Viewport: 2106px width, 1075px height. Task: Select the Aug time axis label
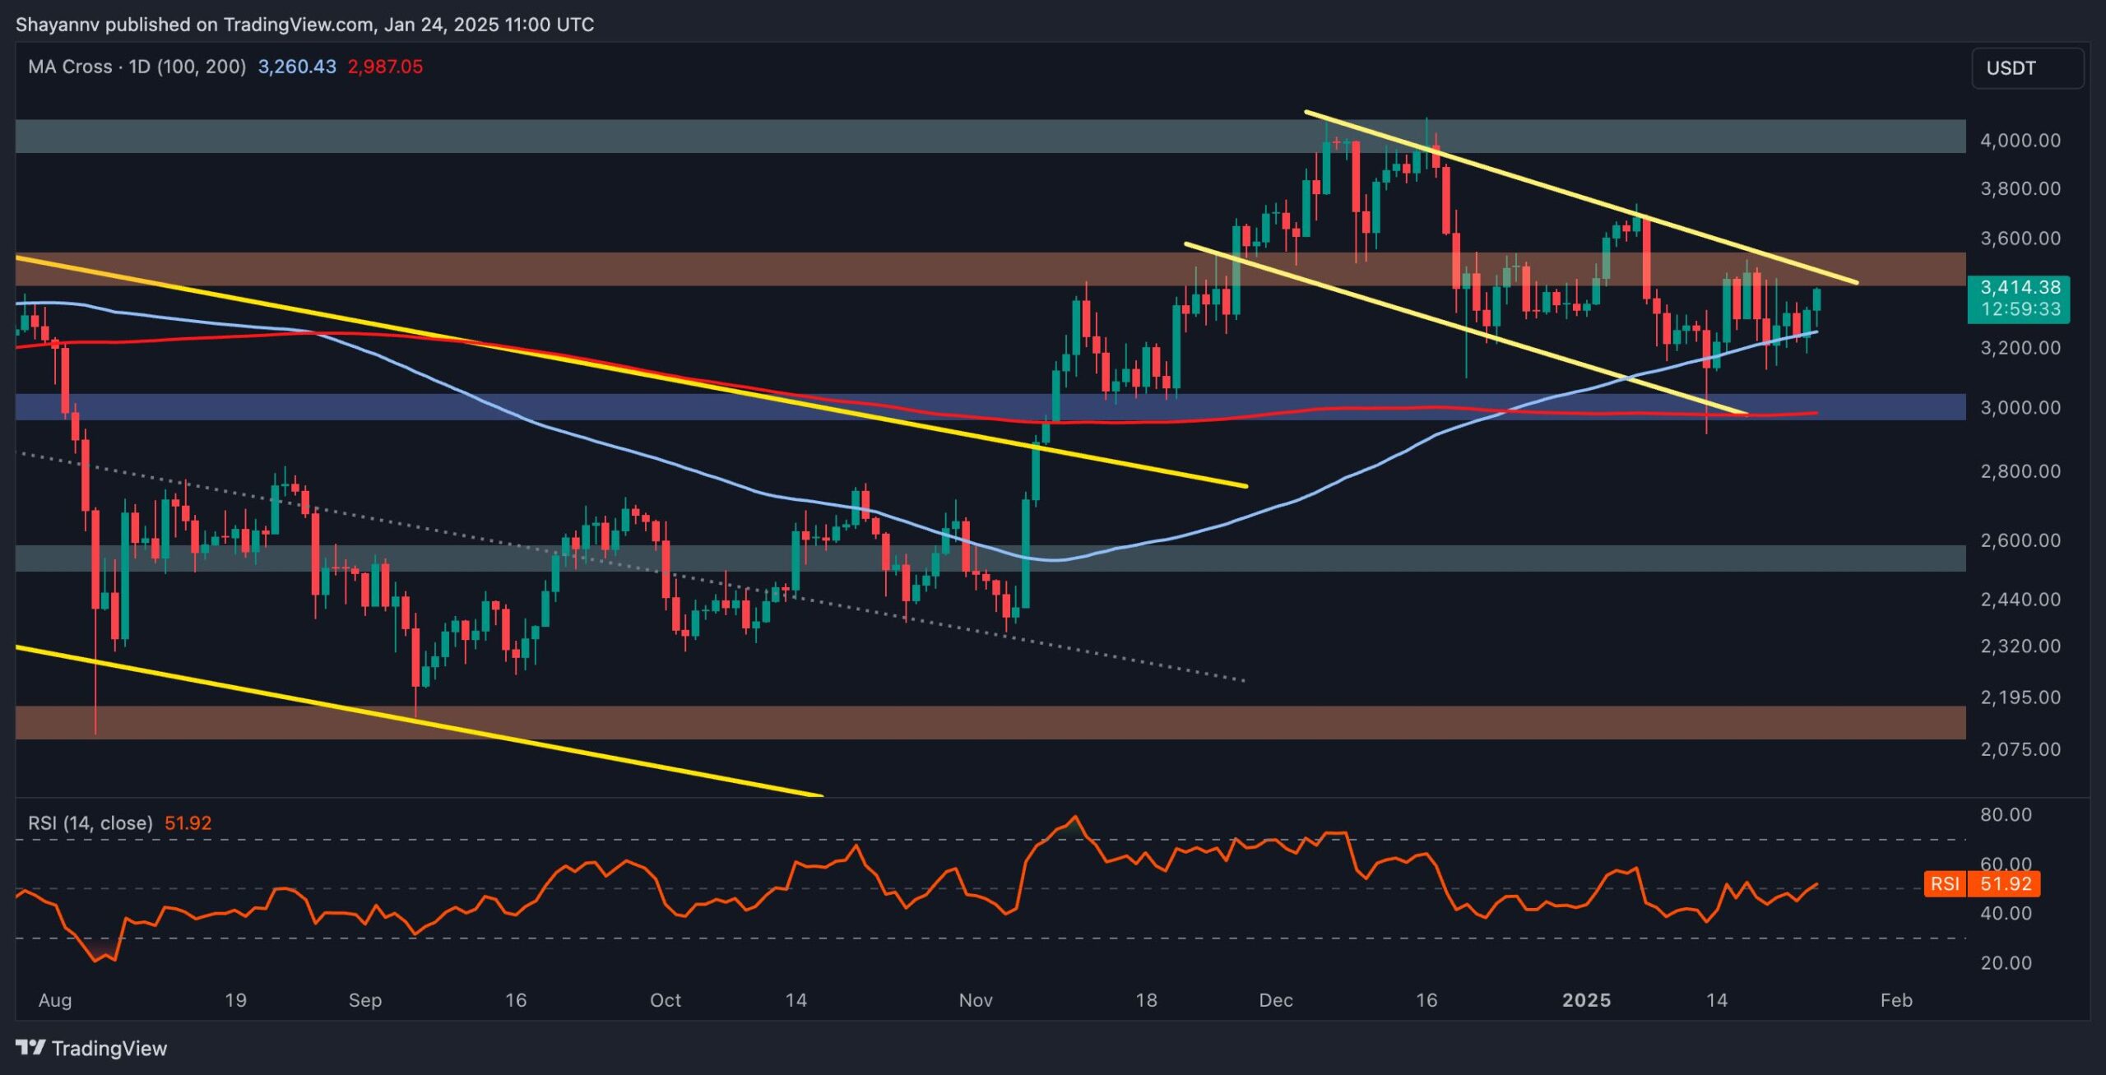tap(55, 1000)
